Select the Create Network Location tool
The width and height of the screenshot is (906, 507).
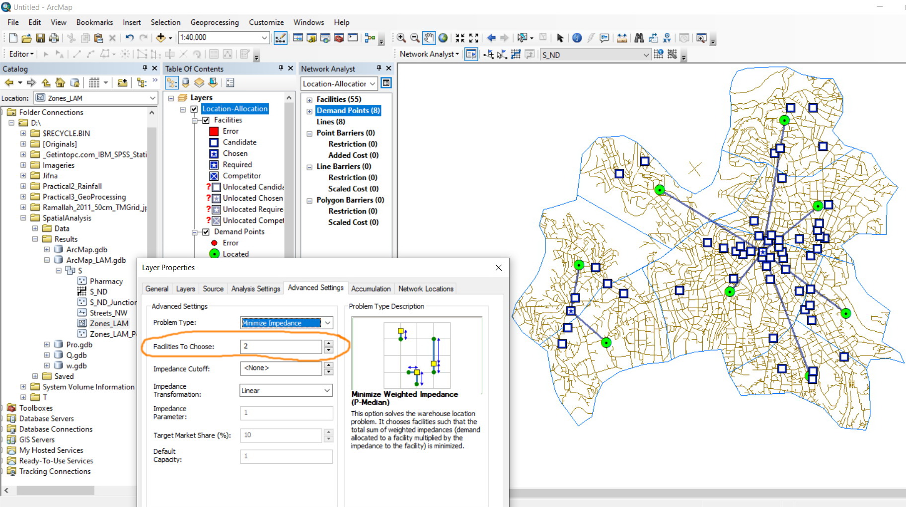click(x=488, y=55)
